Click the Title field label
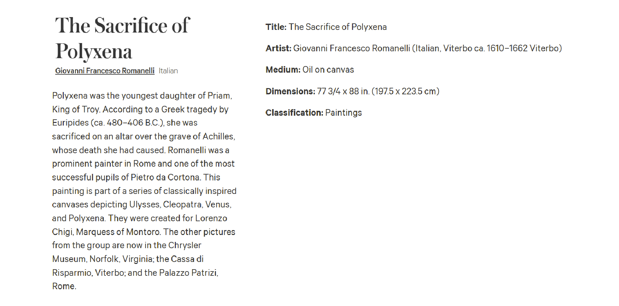619x306 pixels. 276,27
